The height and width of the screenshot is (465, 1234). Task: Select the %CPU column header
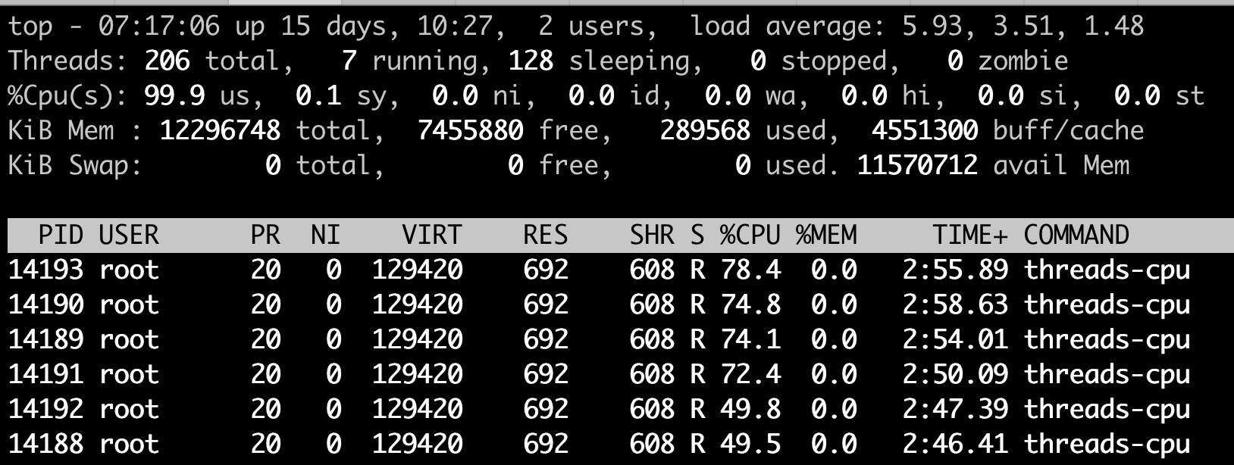click(750, 235)
